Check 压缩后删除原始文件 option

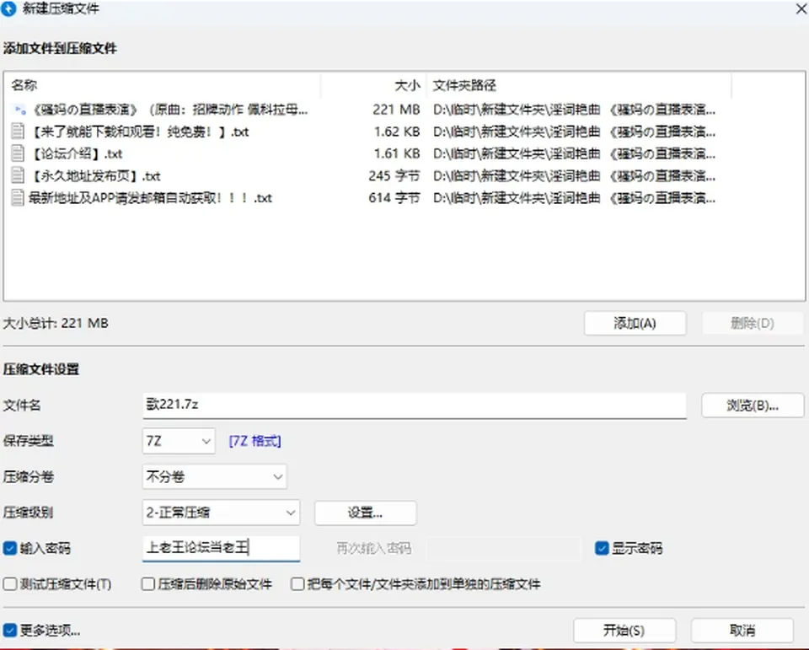(148, 584)
